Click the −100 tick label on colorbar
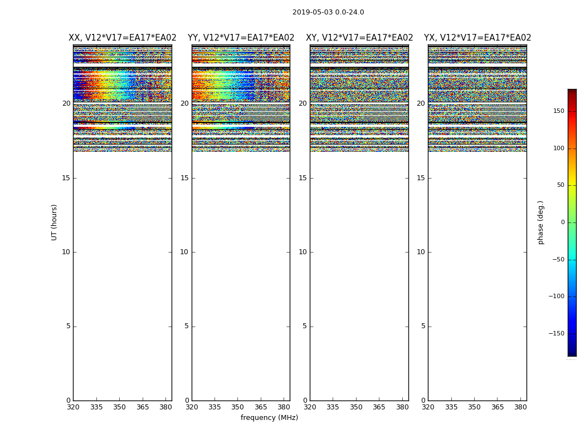Image resolution: width=585 pixels, height=445 pixels. [x=556, y=296]
